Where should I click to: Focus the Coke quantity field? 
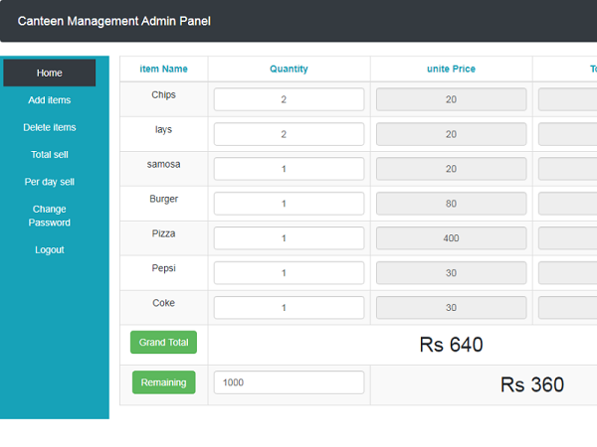[289, 308]
